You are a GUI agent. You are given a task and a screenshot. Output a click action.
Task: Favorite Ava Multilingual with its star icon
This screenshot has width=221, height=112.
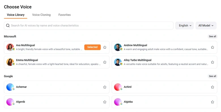[x=105, y=47]
